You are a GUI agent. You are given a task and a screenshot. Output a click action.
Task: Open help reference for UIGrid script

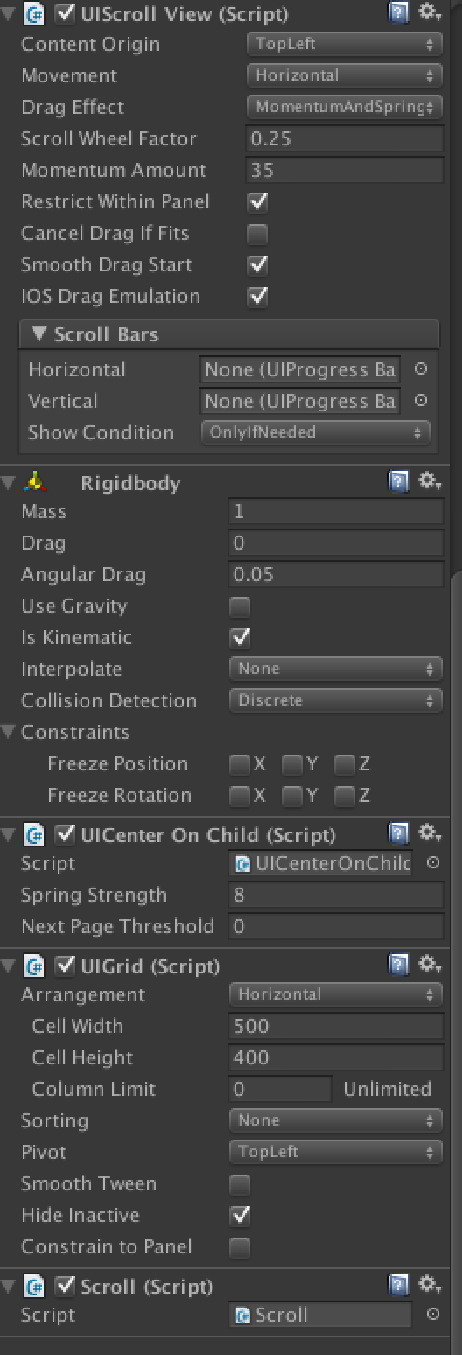click(x=399, y=965)
